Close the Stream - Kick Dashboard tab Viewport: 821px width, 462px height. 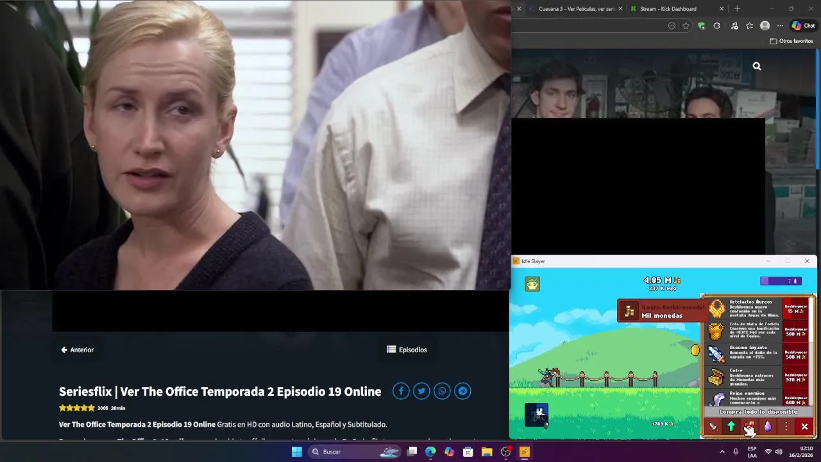pyautogui.click(x=722, y=9)
